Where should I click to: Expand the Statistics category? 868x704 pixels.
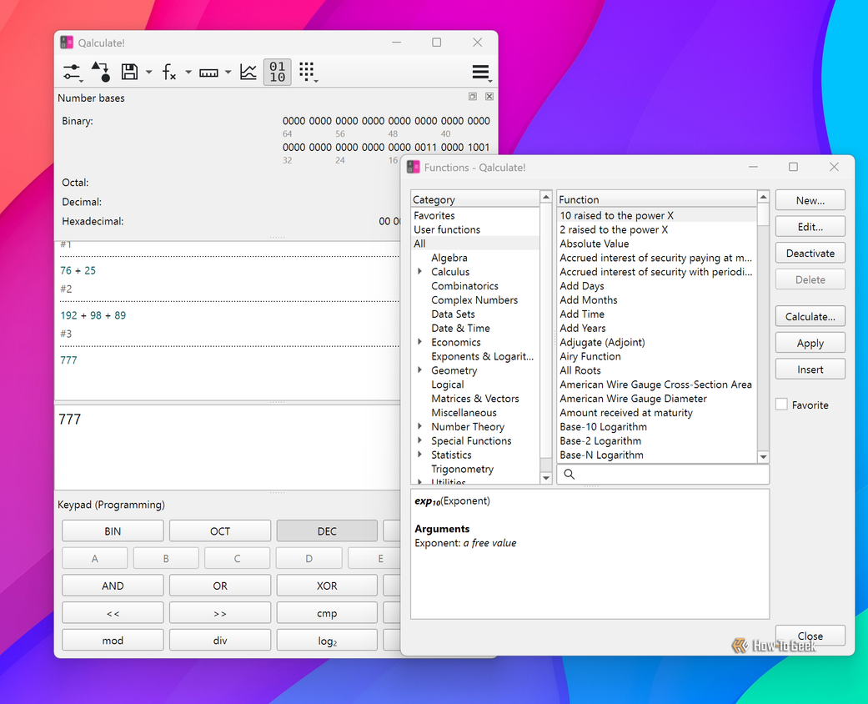point(419,455)
